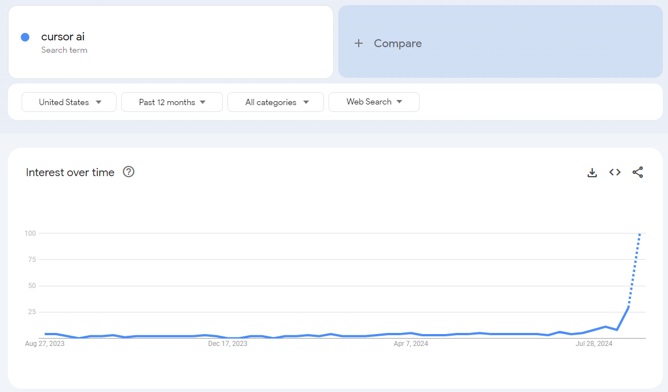Share the Interest over time chart

pos(638,172)
